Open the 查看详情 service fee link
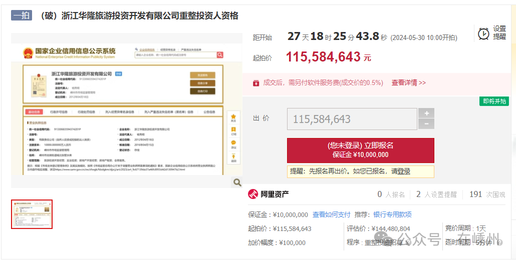Image resolution: width=516 pixels, height=260 pixels. 408,83
